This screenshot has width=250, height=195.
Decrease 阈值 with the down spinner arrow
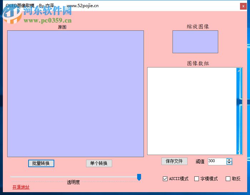[229, 163]
